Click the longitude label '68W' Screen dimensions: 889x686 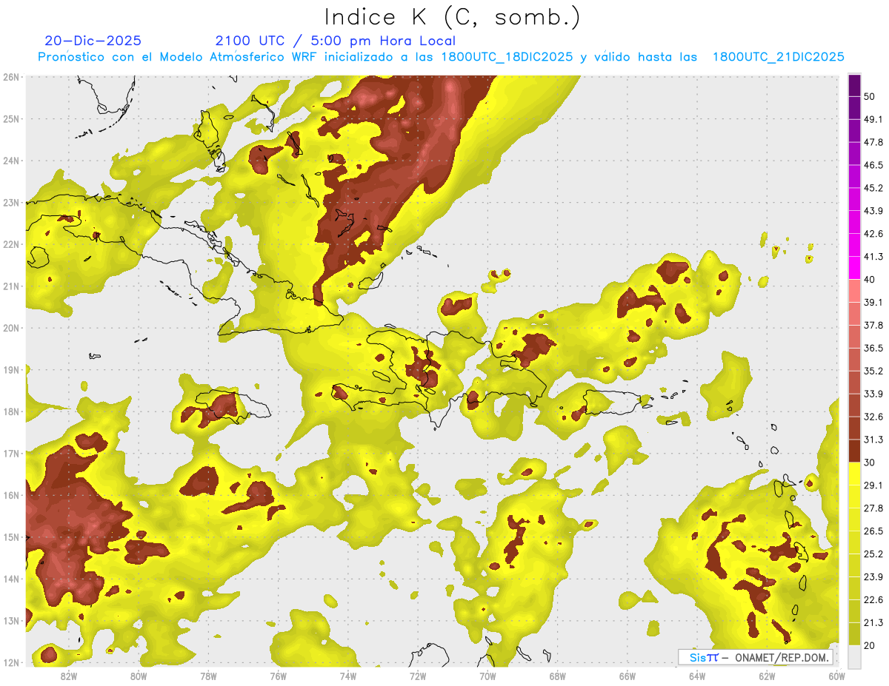tap(557, 676)
